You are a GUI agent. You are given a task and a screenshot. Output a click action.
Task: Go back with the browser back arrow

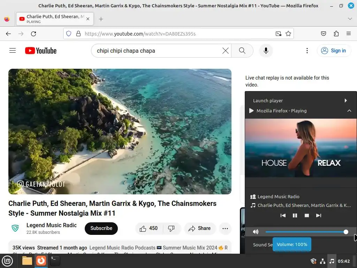(8, 34)
